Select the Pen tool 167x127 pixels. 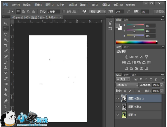[6, 101]
